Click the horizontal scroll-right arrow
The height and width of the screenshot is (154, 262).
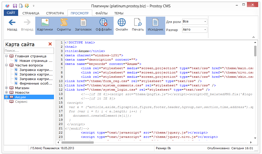coord(251,142)
